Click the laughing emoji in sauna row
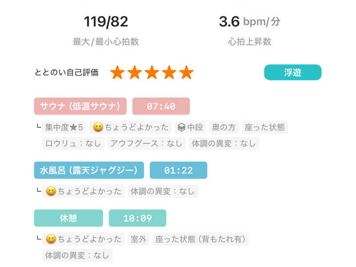The width and height of the screenshot is (356, 267). click(x=98, y=127)
